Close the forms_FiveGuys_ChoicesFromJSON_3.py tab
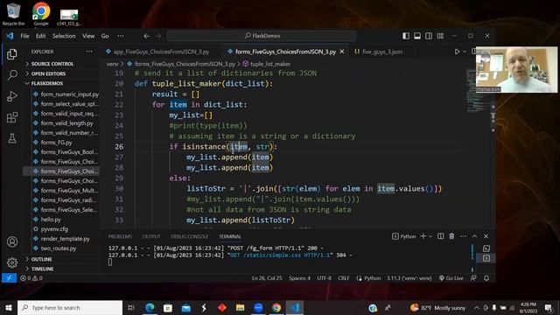Image resolution: width=560 pixels, height=315 pixels. [342, 52]
